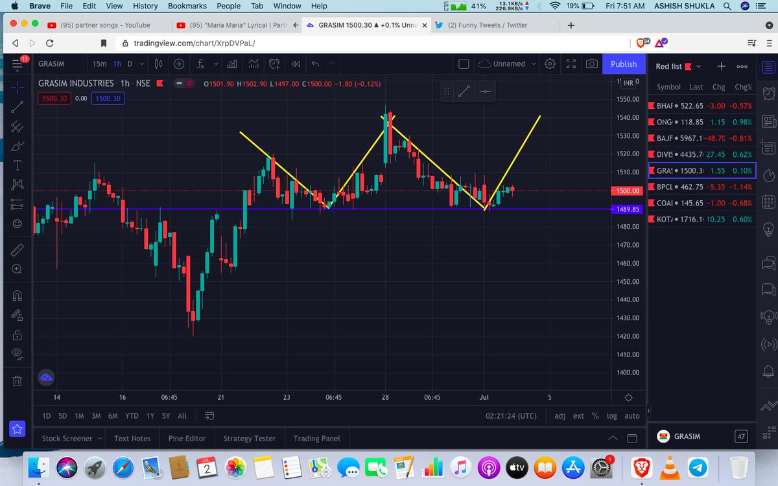Click the Publish button
Viewport: 778px width, 486px height.
(624, 64)
